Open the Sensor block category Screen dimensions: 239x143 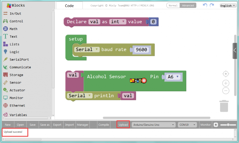pos(15,83)
